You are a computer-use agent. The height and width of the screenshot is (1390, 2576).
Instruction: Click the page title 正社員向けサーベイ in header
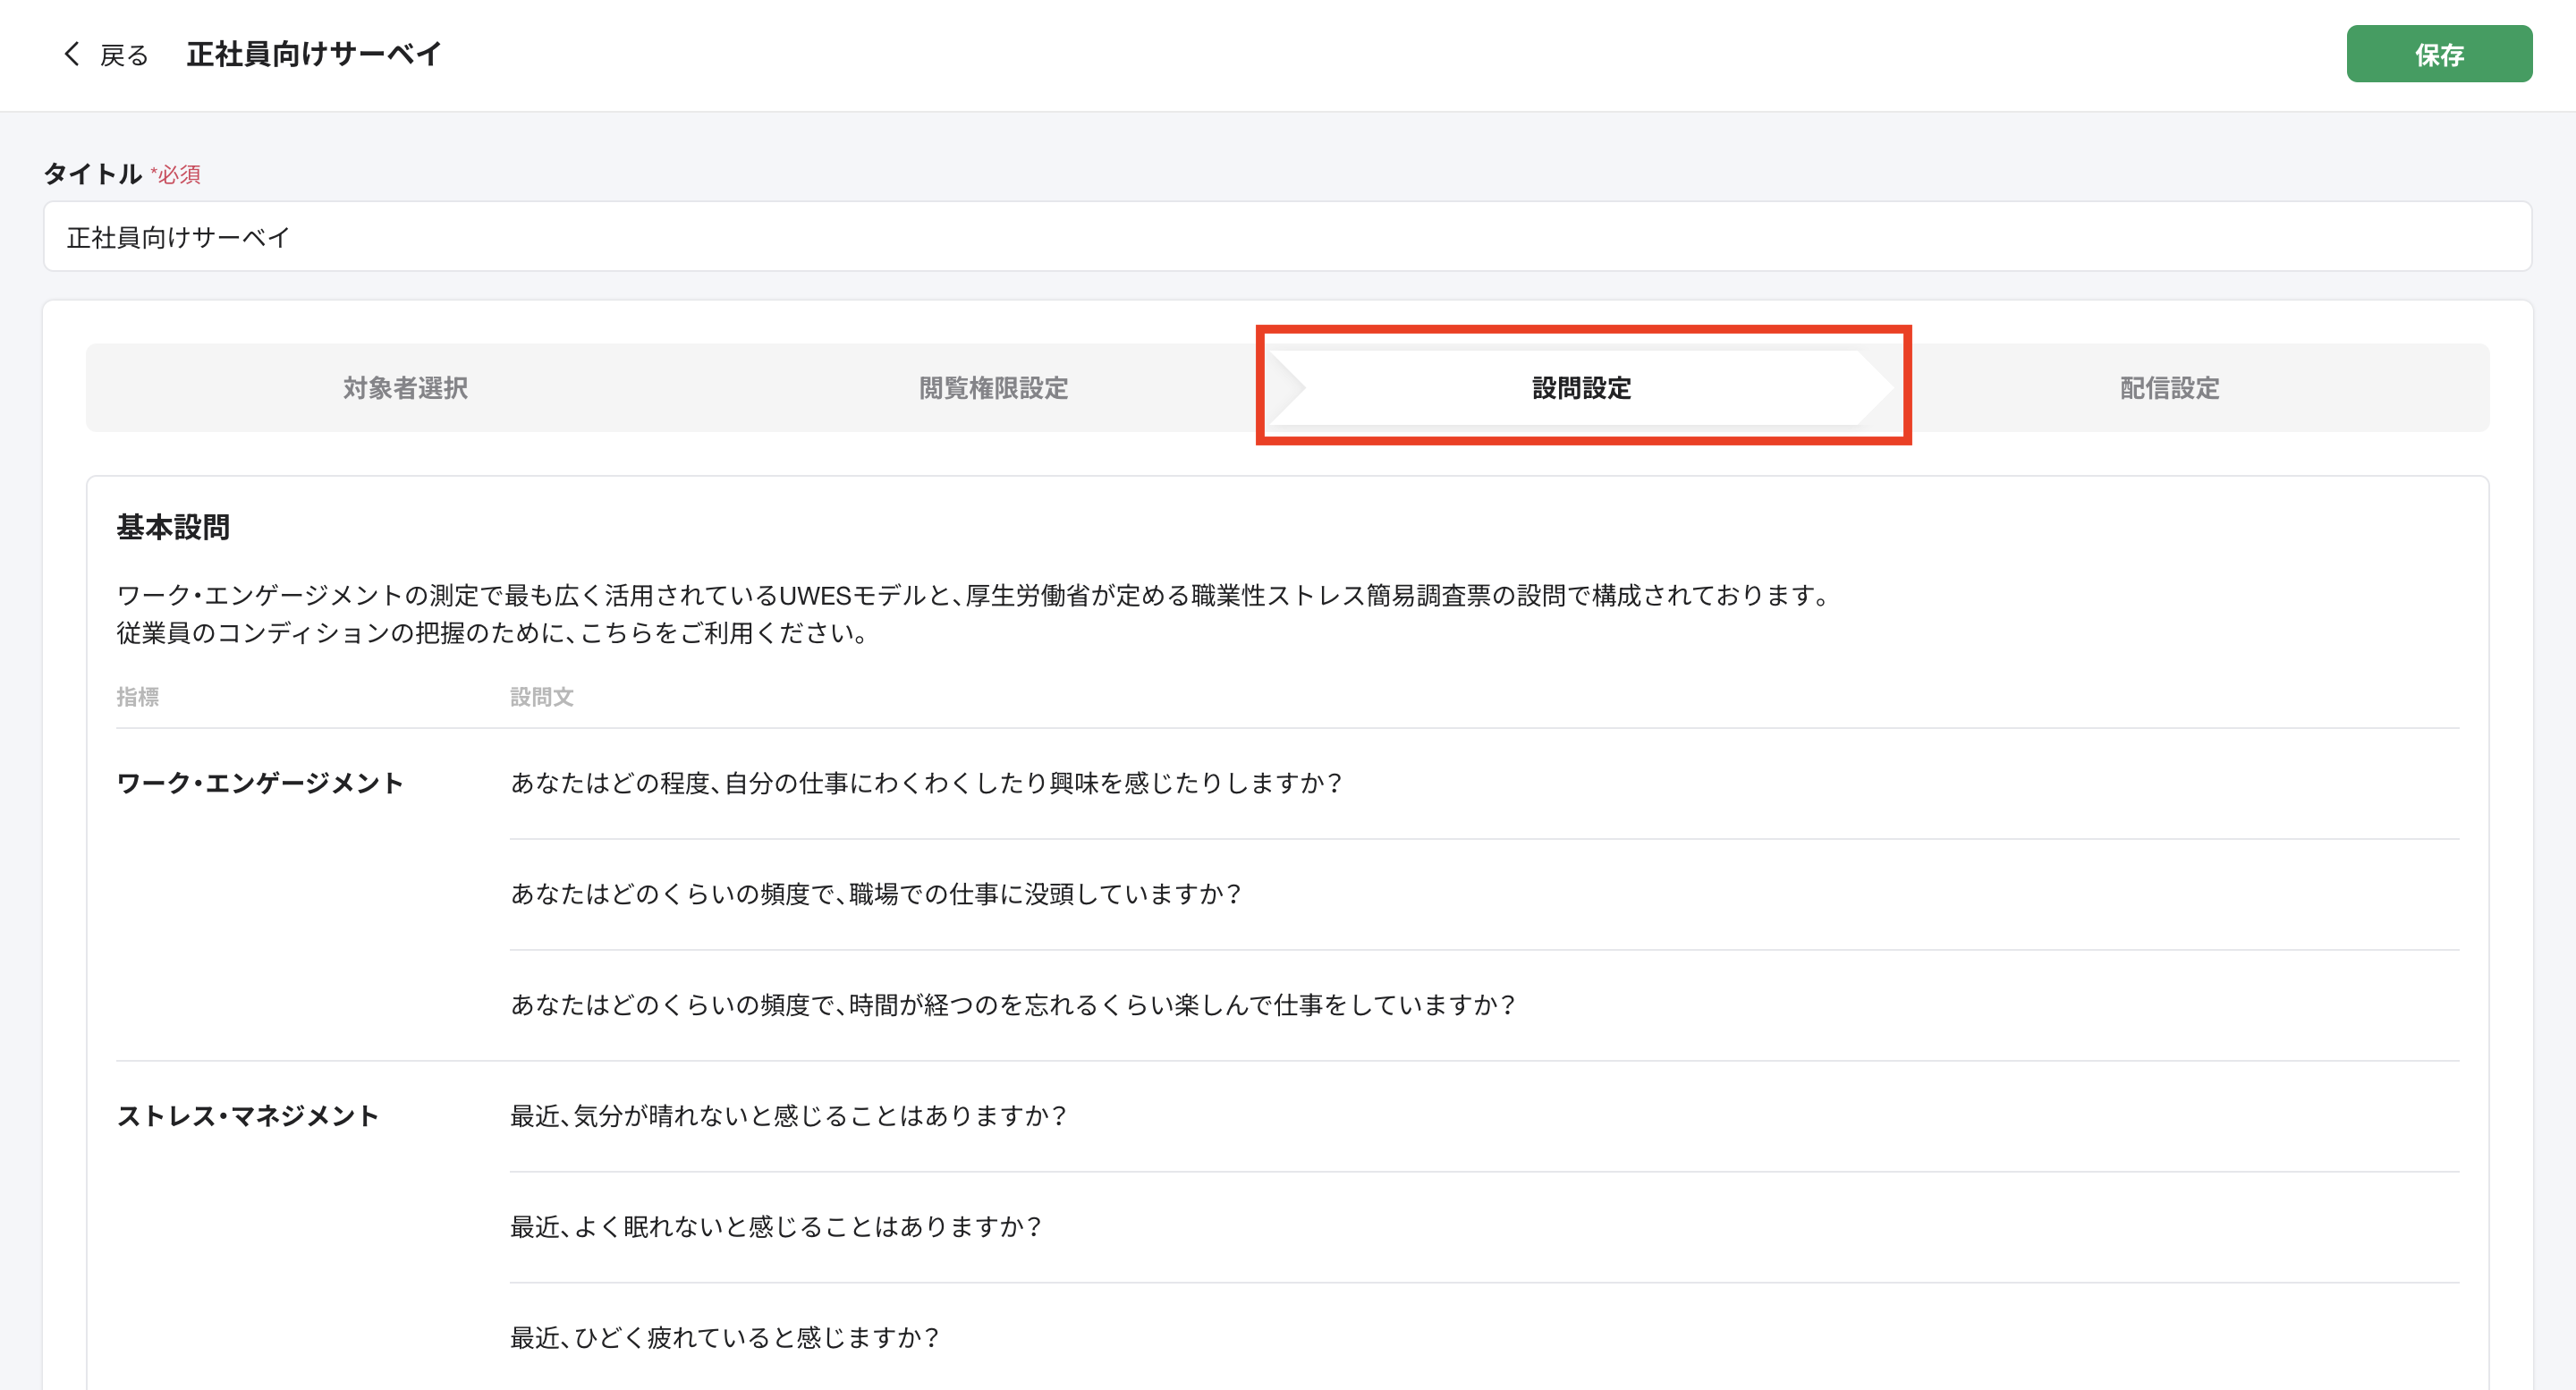pyautogui.click(x=314, y=54)
